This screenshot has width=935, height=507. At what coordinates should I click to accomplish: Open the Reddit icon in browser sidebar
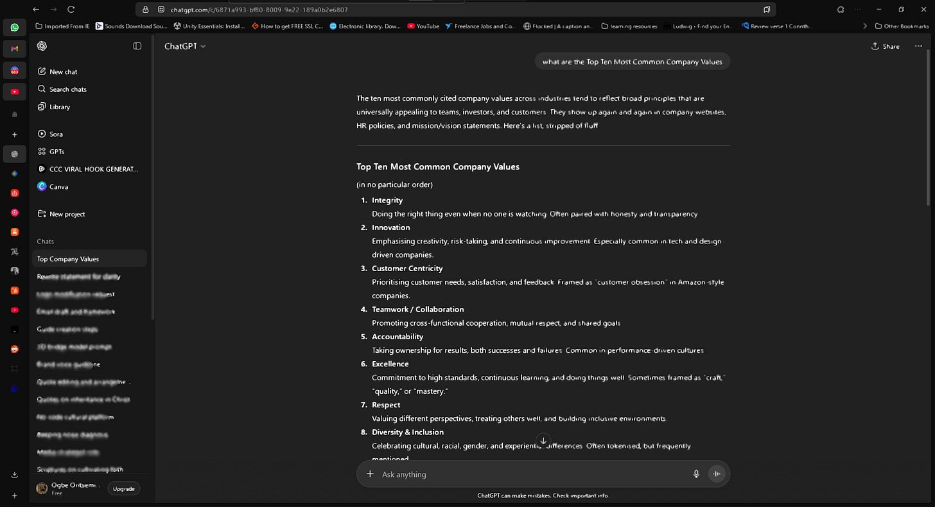(14, 349)
